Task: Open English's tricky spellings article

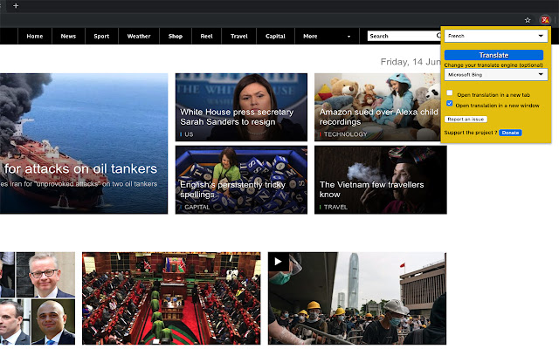Action: 232,189
